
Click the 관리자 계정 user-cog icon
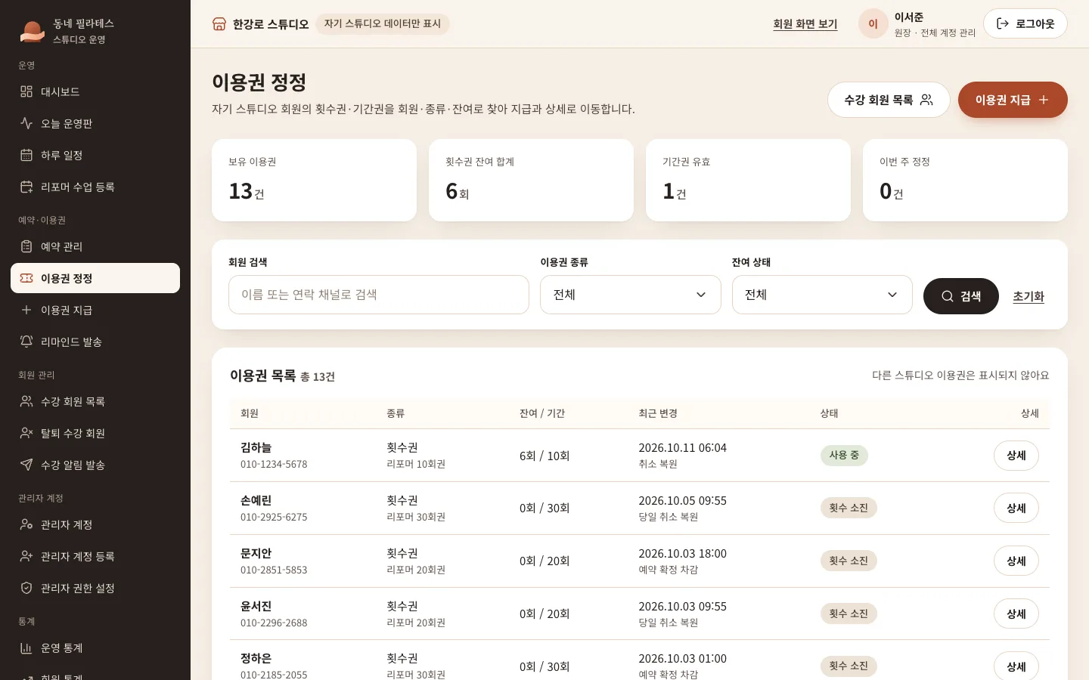(x=26, y=524)
